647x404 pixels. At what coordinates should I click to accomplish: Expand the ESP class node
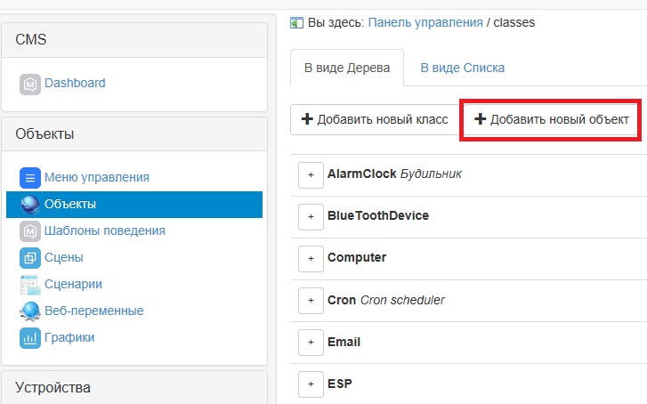311,384
